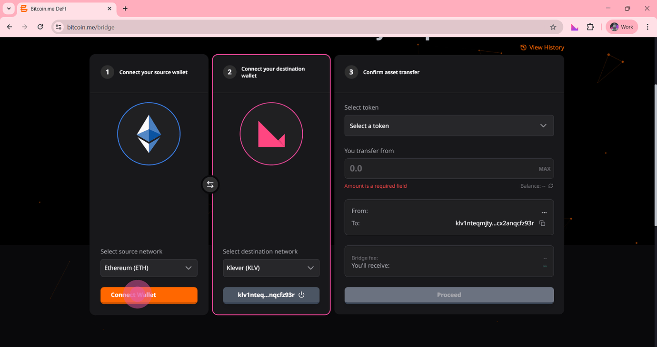657x347 pixels.
Task: Expand the Klever (KLV) destination network dropdown
Action: pos(271,268)
